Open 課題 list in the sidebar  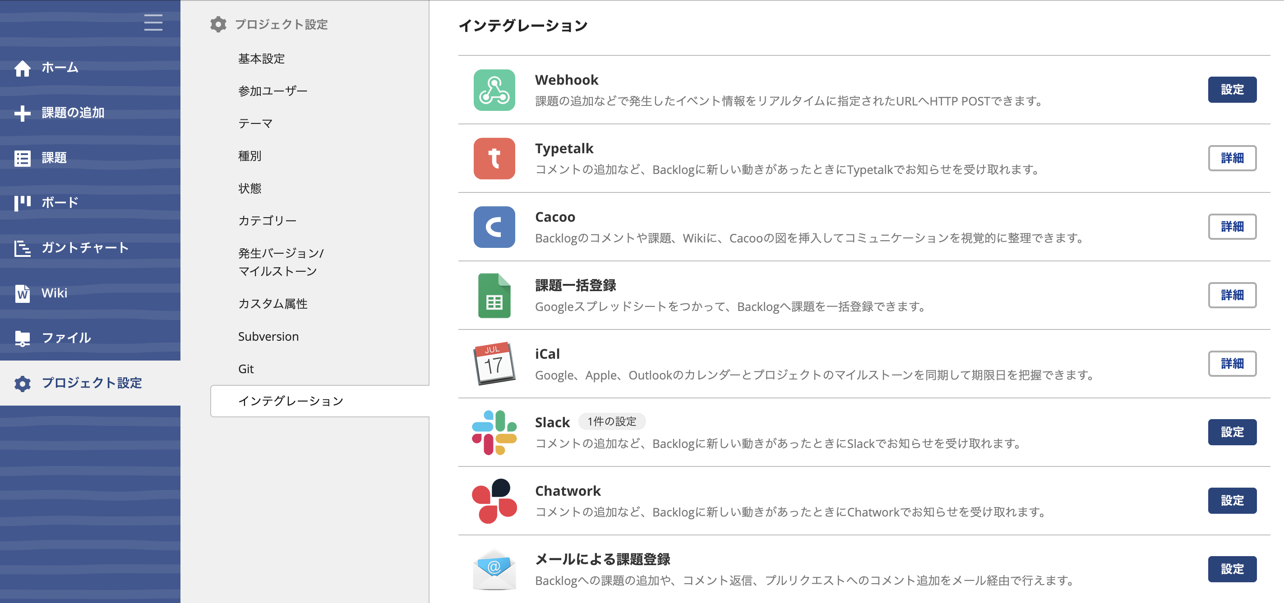pyautogui.click(x=90, y=158)
